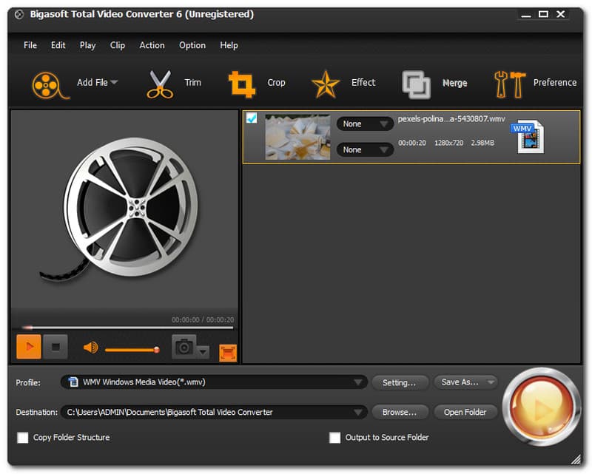This screenshot has width=592, height=474.
Task: Open the snapshot options dropdown arrow
Action: click(203, 352)
